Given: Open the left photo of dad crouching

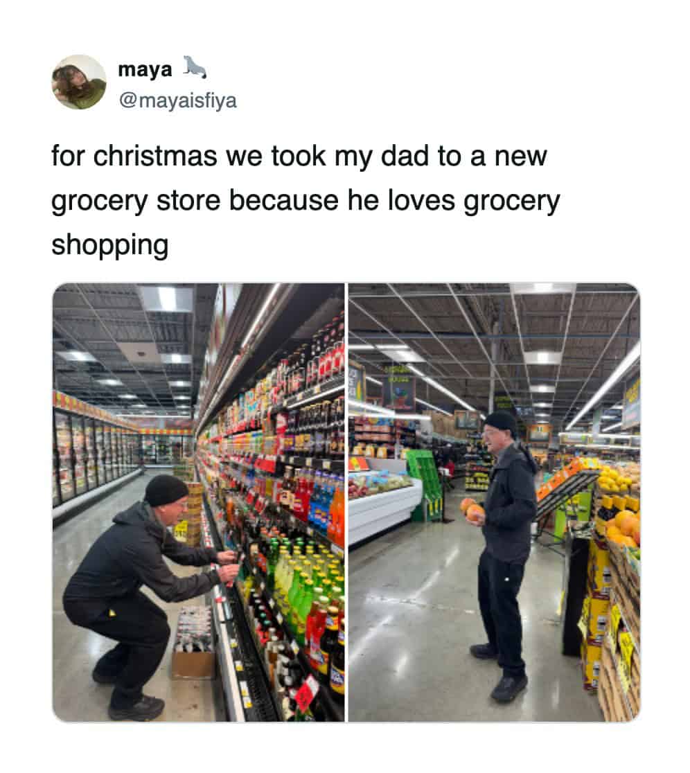Looking at the screenshot, I should coord(198,502).
